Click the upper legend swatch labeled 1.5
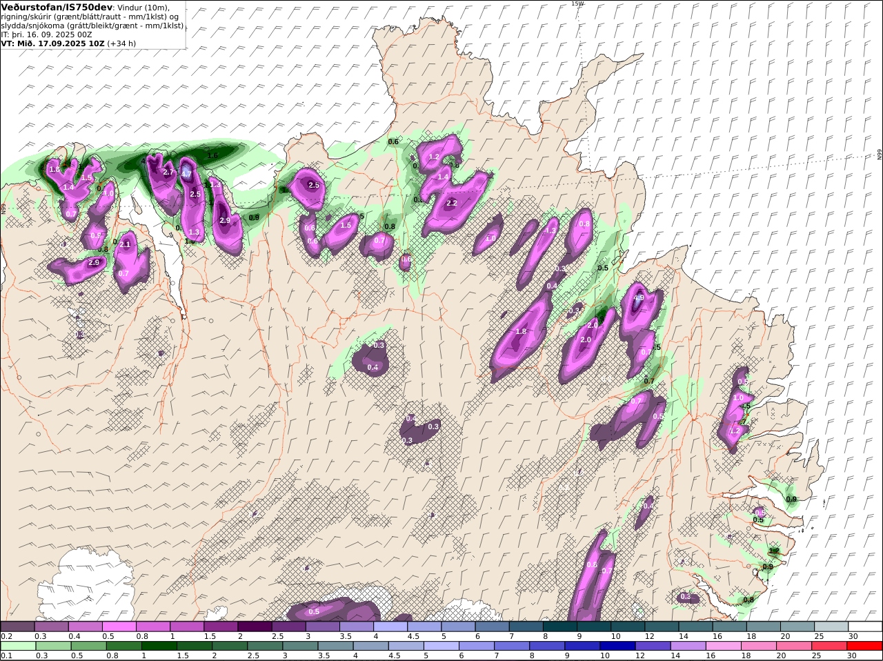Screen dimensions: 883x661 point(220,626)
